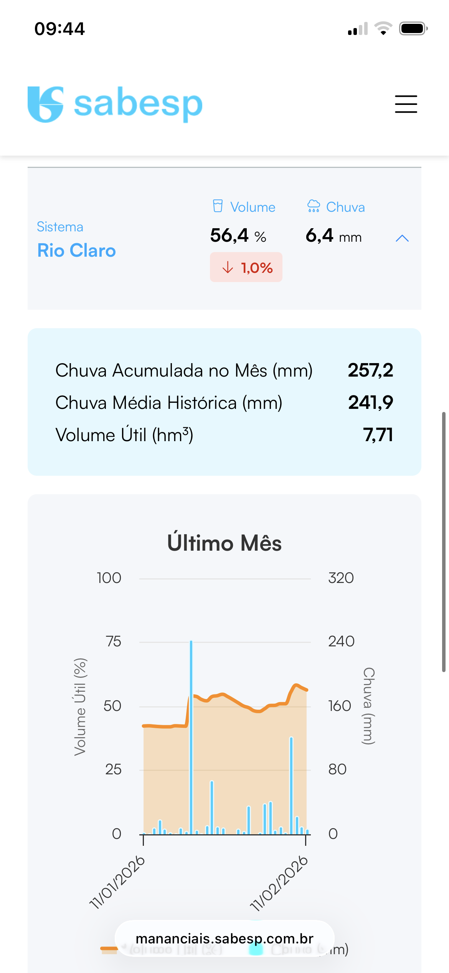This screenshot has height=973, width=449.
Task: Click the Sabesp logo
Action: coord(115,104)
